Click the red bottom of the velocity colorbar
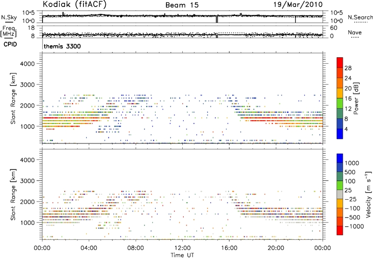Viewport: 373px width, 258px height. pos(340,231)
